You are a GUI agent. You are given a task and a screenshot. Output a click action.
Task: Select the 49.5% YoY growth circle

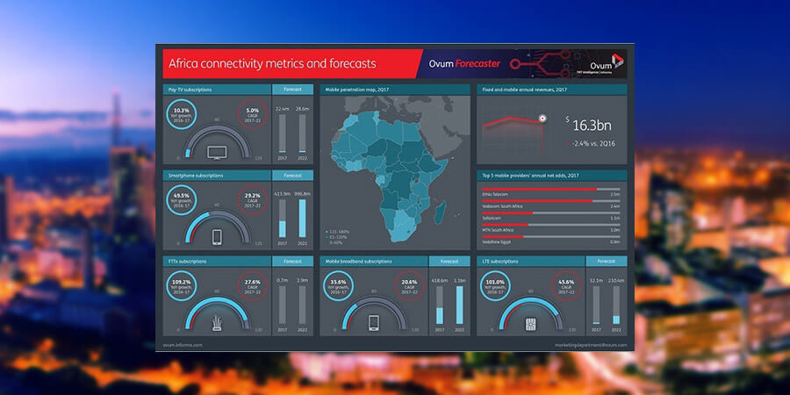(181, 200)
